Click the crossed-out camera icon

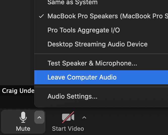68,117
